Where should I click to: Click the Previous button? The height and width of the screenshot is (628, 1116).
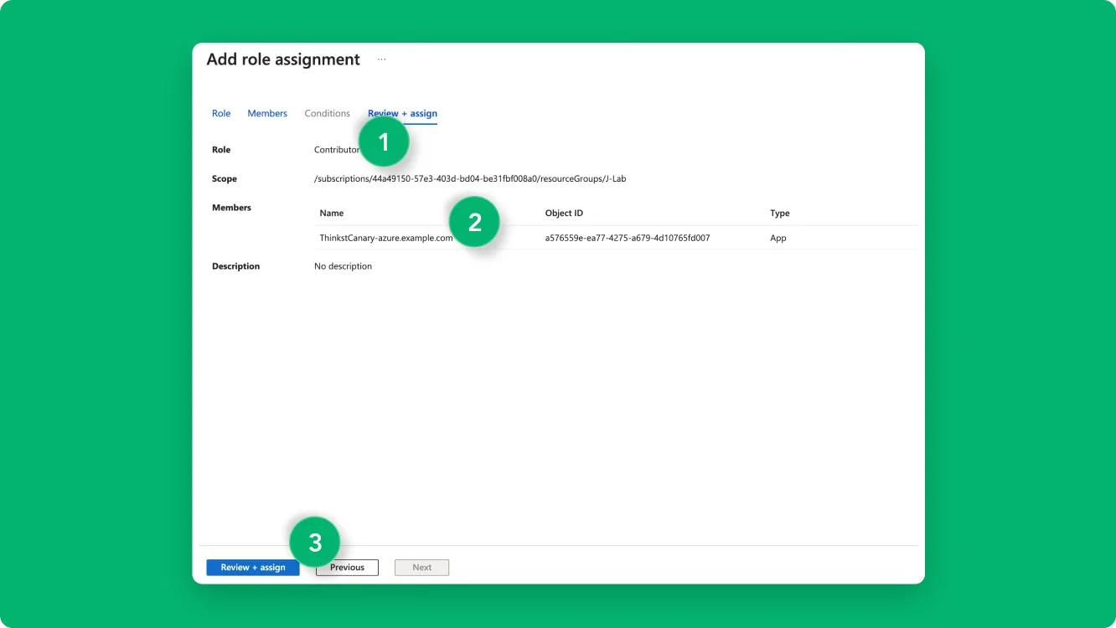(347, 568)
